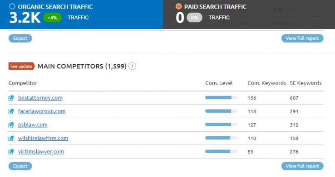This screenshot has width=335, height=177.
Task: View full report for main competitors
Action: click(x=302, y=166)
